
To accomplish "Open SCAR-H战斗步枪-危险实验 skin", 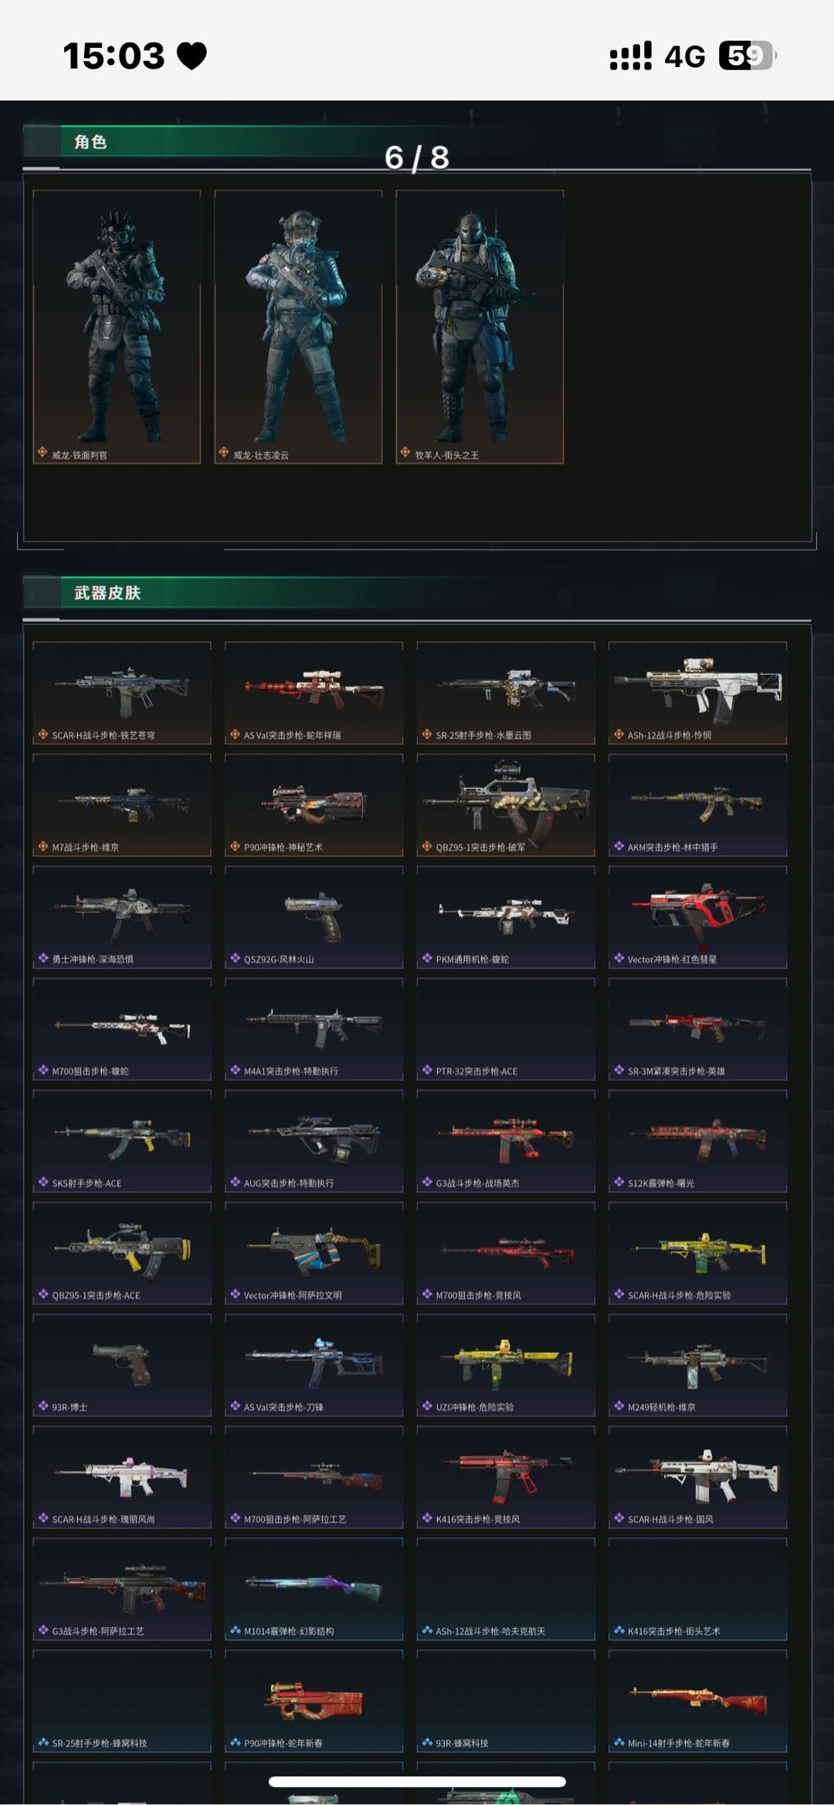I will (698, 1253).
